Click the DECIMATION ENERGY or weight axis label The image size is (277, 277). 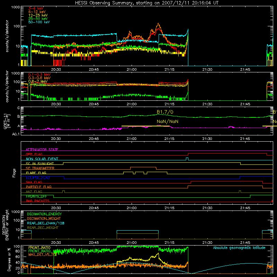tap(5, 225)
